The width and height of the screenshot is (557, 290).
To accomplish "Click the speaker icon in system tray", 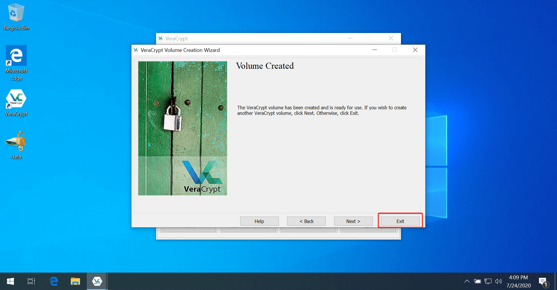I will tap(498, 281).
